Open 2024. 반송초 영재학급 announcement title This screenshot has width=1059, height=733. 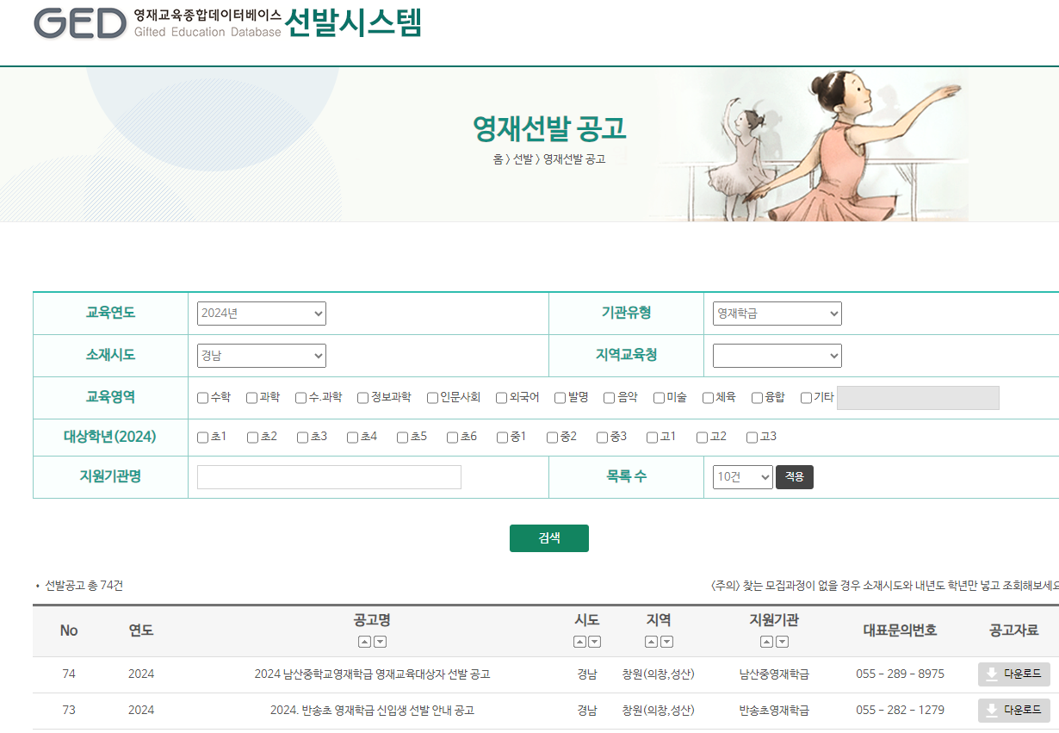click(372, 711)
